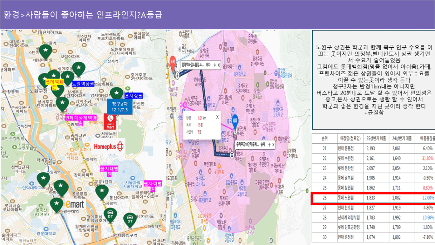
Task: Click the 롯데 김포공항점 cell
Action: click(351, 227)
